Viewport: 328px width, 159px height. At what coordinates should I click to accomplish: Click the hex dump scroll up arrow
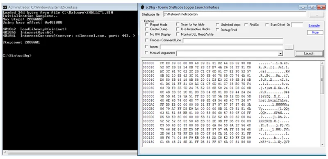322,63
